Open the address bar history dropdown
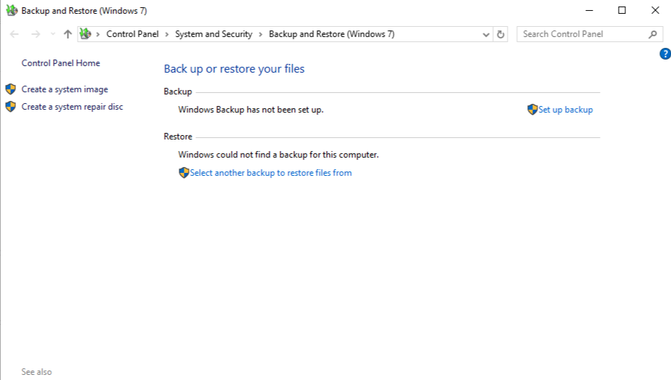 click(x=486, y=35)
